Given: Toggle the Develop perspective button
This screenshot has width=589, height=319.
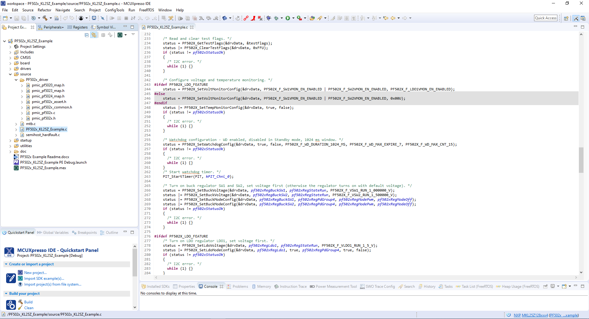Looking at the screenshot, I should 576,18.
